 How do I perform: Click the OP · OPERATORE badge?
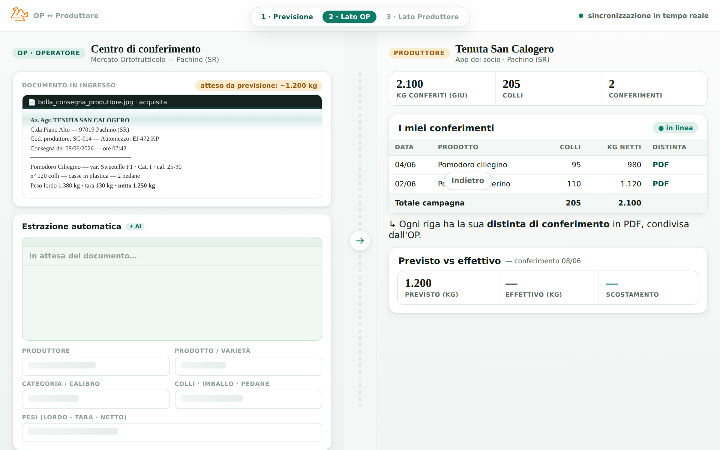[49, 53]
